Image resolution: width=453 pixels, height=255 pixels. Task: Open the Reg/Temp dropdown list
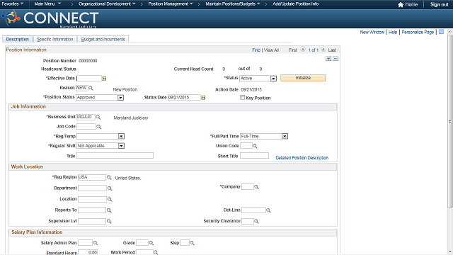coord(121,136)
